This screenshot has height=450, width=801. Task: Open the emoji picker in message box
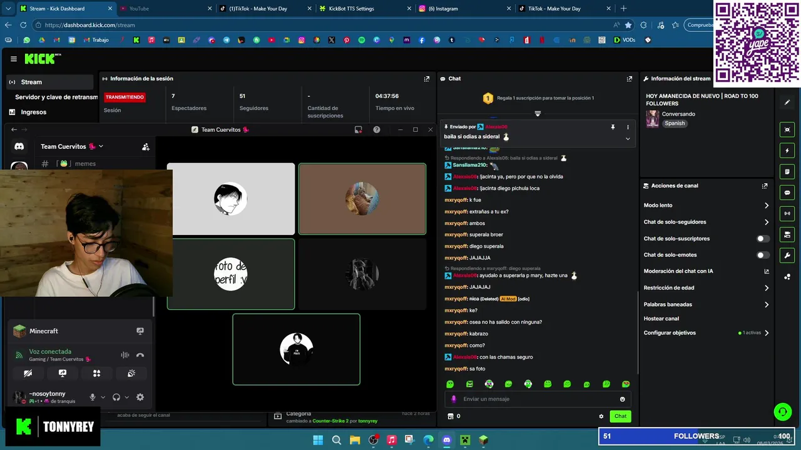click(x=622, y=399)
